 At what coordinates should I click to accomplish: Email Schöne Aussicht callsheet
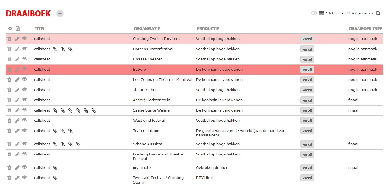click(307, 144)
